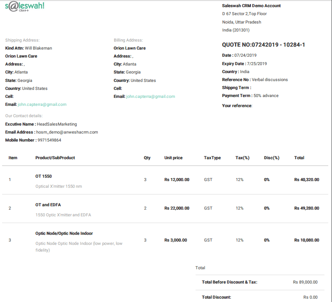Click the TaxType column header
This screenshot has width=332, height=302.
[212, 158]
